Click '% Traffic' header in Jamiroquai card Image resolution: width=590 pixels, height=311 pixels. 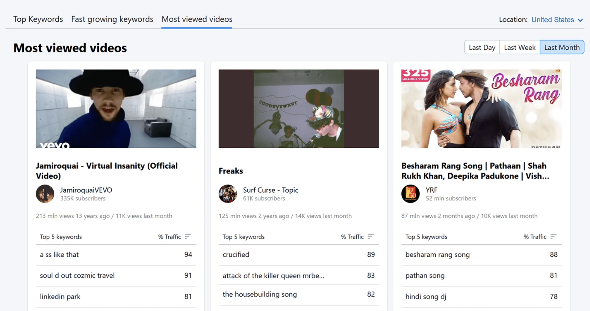click(170, 237)
